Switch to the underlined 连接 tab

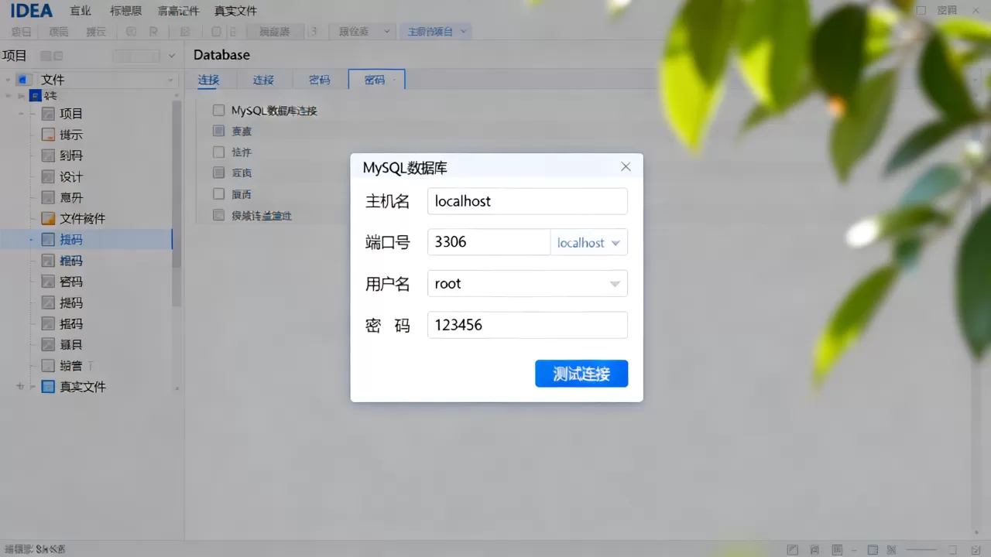(x=208, y=80)
